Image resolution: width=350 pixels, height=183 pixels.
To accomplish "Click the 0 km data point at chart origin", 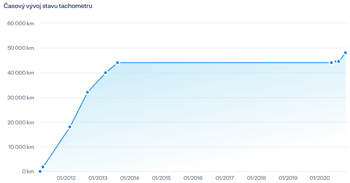I will coord(40,171).
